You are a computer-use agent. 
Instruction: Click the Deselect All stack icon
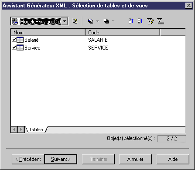point(106,21)
